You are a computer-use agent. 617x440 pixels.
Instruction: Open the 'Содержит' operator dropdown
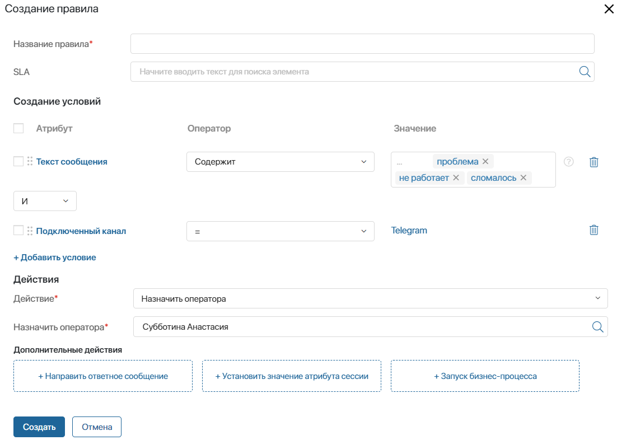tap(280, 162)
